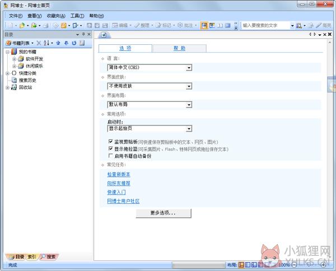The image size is (336, 271).
Task: Open the 文件(F) menu
Action: 16,16
